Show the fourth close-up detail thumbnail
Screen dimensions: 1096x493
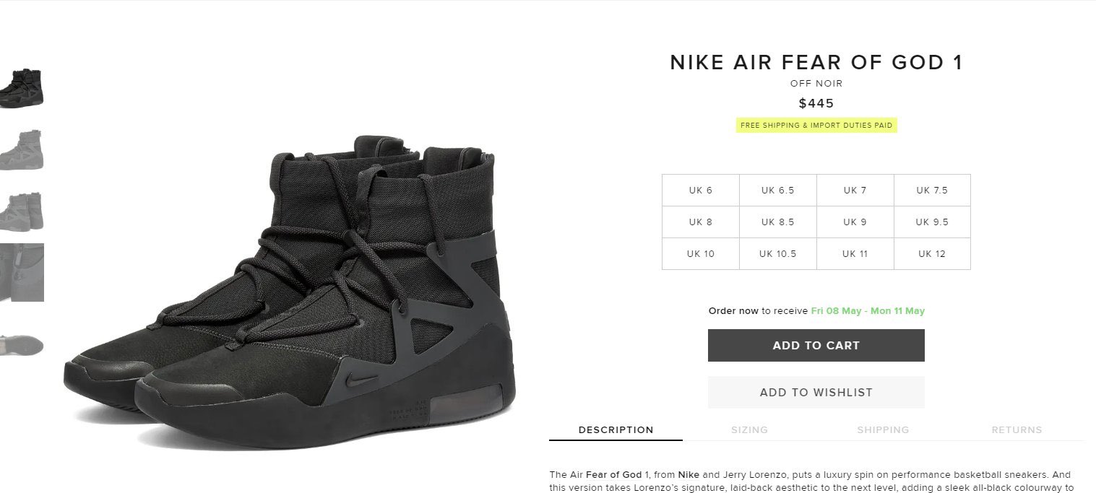22,272
